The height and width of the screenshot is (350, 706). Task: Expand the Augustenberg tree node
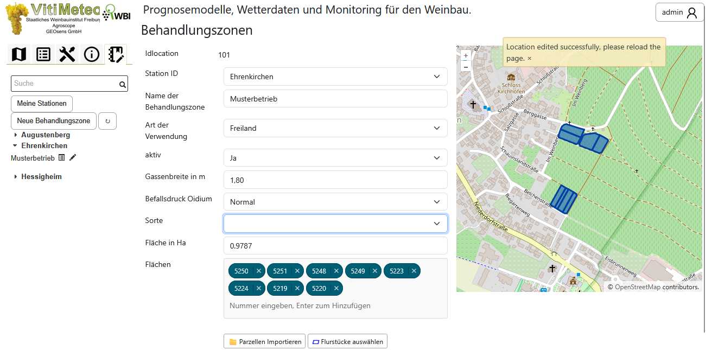(16, 135)
